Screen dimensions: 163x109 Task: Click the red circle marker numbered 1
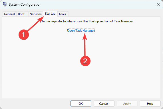pyautogui.click(x=24, y=35)
